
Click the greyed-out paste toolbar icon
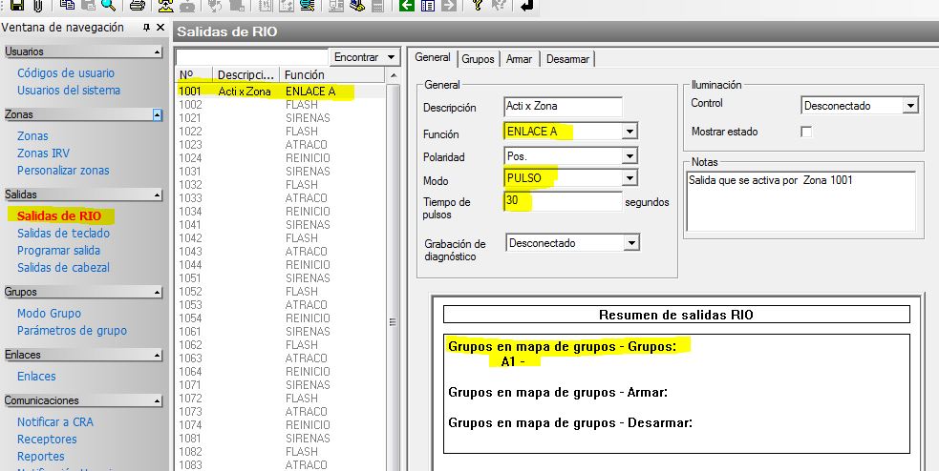(88, 6)
